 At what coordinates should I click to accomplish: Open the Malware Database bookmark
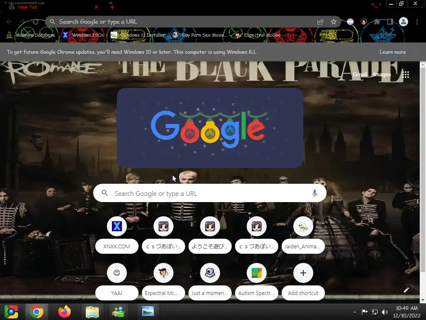pos(31,35)
